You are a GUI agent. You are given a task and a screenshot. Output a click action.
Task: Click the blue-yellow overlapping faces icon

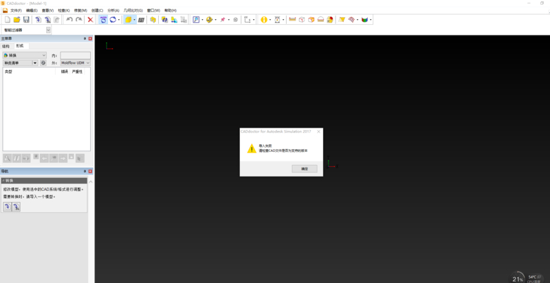[164, 20]
